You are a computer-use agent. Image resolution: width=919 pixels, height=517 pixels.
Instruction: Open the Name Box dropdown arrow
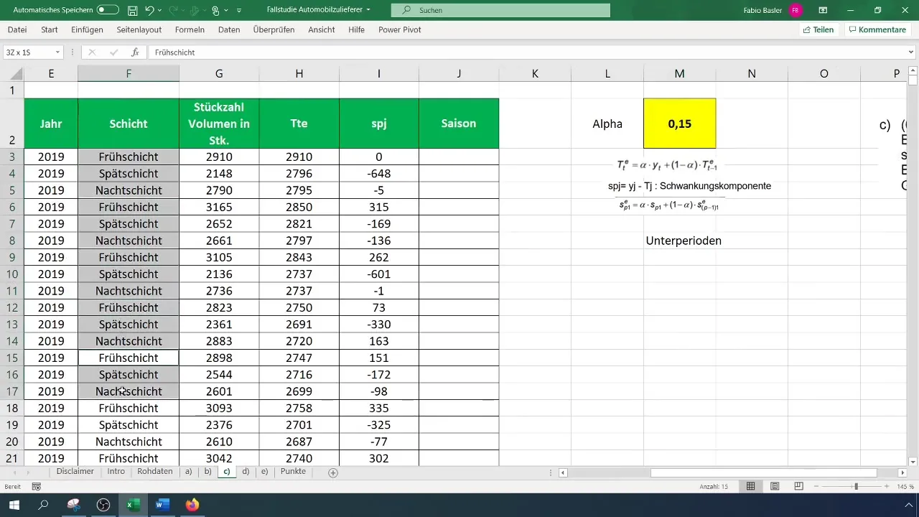57,52
